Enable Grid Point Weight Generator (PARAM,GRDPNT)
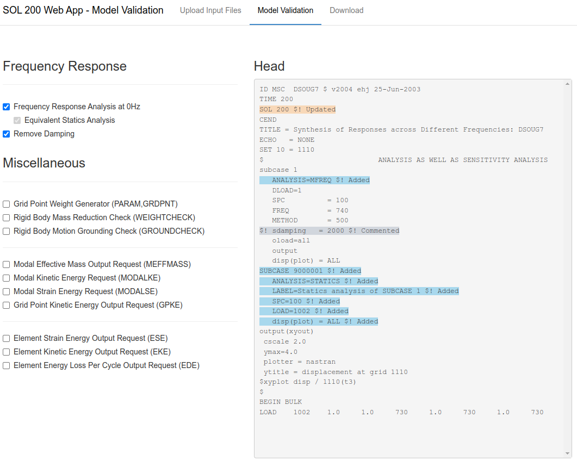The height and width of the screenshot is (467, 577). tap(7, 204)
